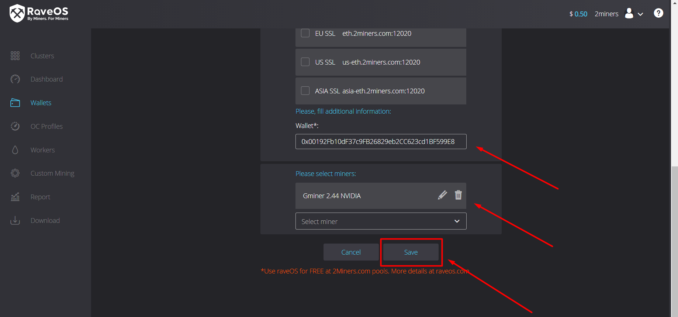Expand the account menu chevron
Viewport: 678px width, 317px height.
click(640, 14)
